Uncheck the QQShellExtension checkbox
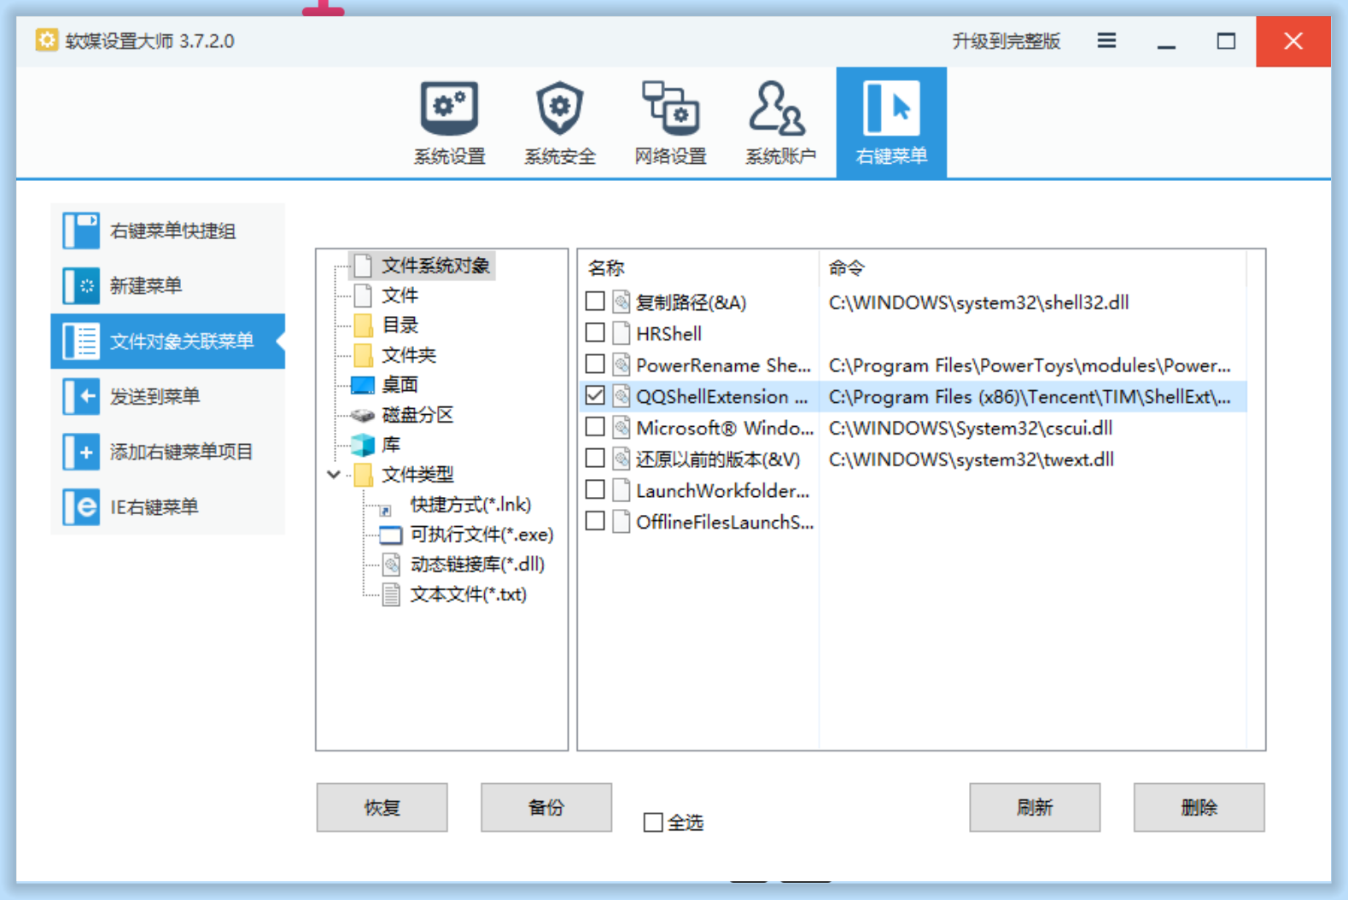The image size is (1348, 900). pos(595,396)
